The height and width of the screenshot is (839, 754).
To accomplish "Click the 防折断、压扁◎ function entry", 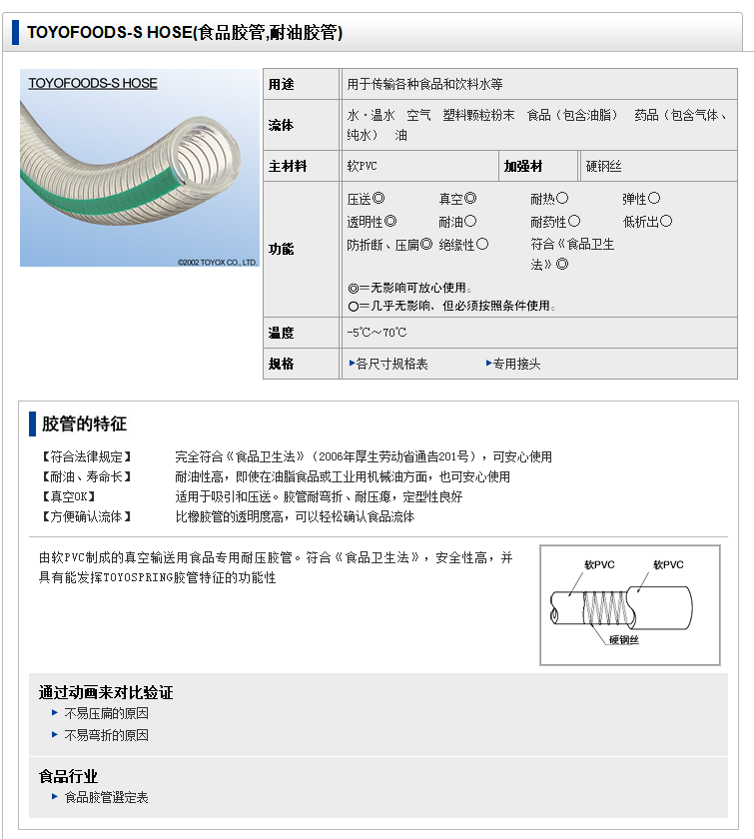I will click(389, 245).
